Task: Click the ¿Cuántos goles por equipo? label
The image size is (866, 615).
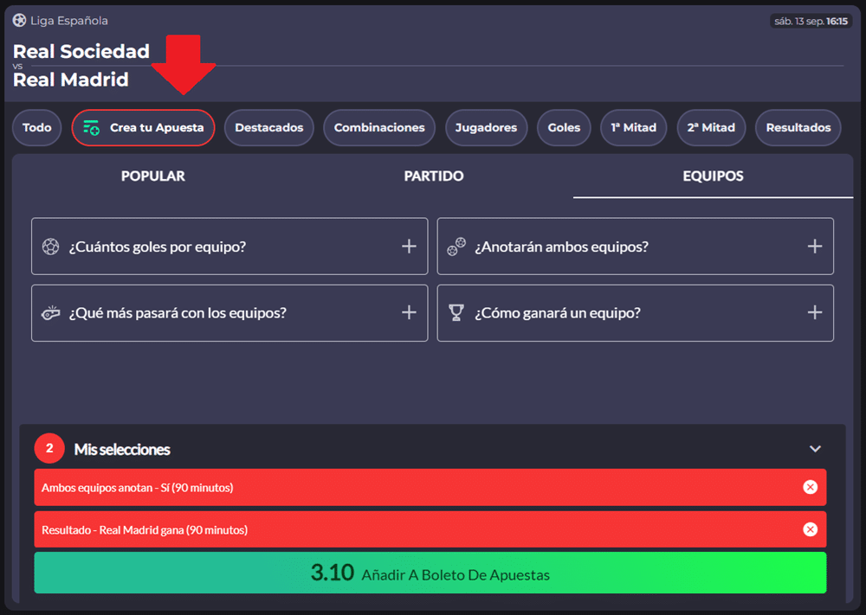Action: (x=158, y=247)
